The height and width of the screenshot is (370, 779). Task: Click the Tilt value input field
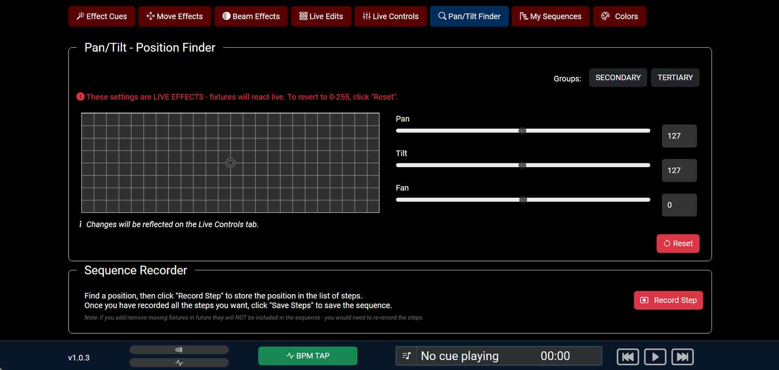[x=679, y=170]
